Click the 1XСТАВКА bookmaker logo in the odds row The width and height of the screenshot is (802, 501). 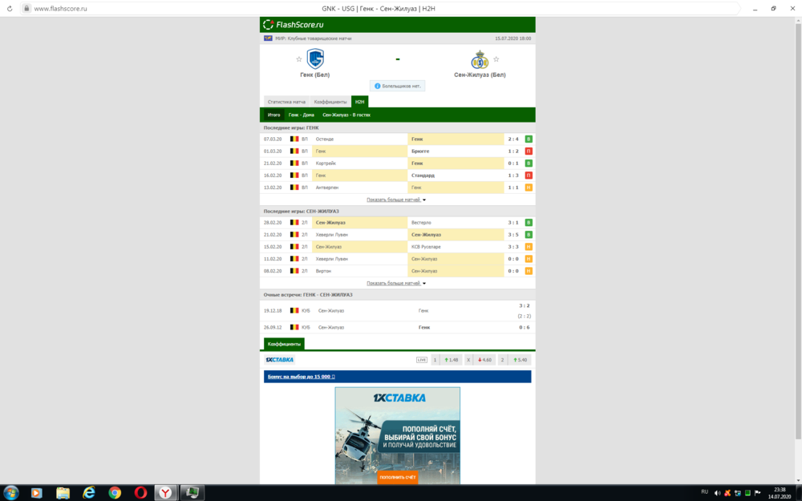point(279,360)
